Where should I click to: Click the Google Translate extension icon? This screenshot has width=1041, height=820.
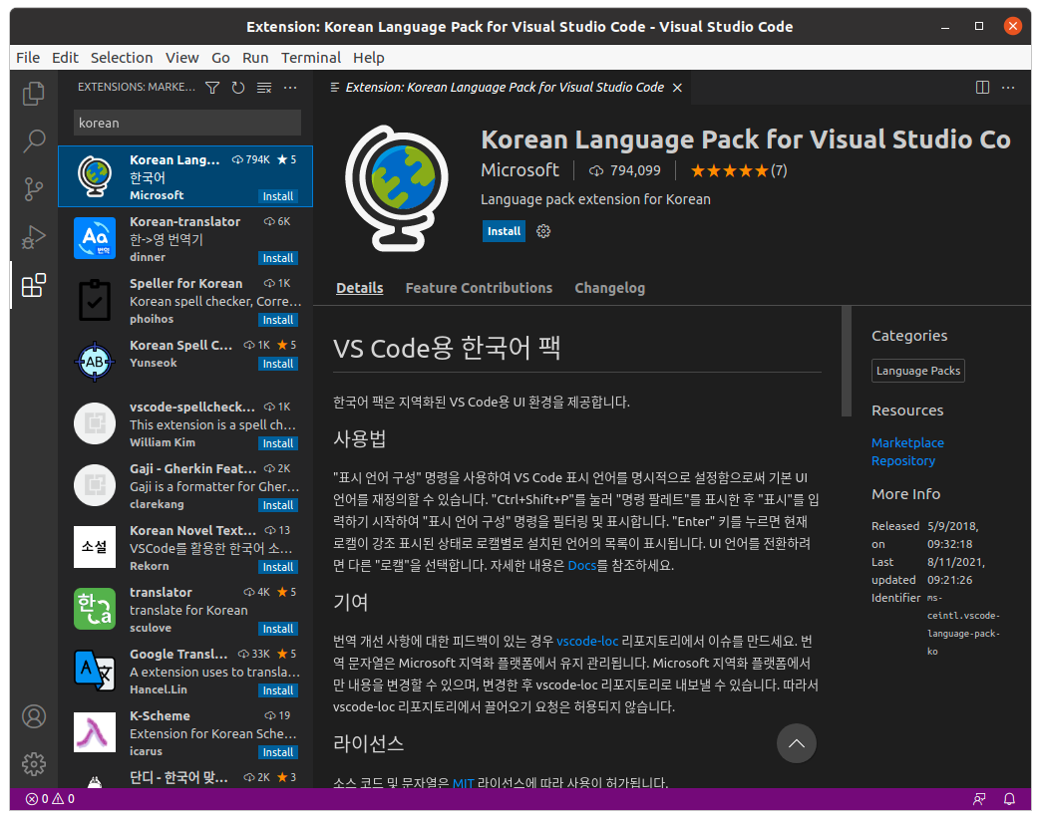[x=95, y=671]
